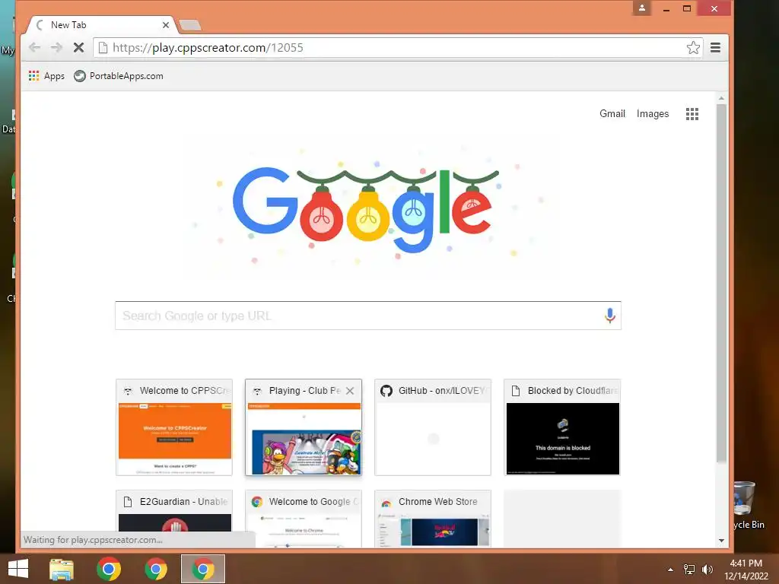Bookmark this page with the star icon
Viewport: 779px width, 584px height.
[x=693, y=48]
